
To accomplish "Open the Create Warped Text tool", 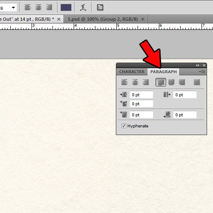I will pyautogui.click(x=83, y=7).
